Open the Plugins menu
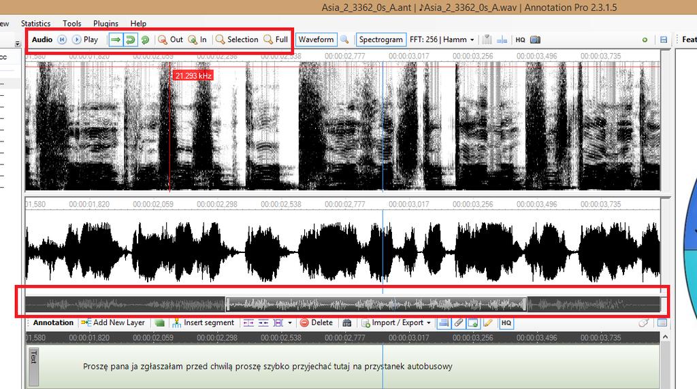 [x=106, y=24]
